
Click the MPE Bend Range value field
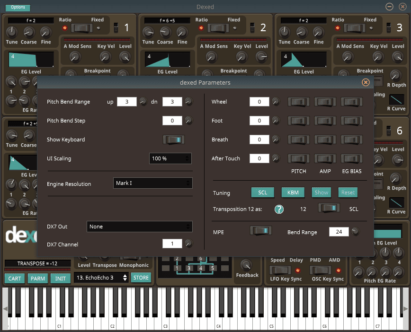tap(339, 232)
